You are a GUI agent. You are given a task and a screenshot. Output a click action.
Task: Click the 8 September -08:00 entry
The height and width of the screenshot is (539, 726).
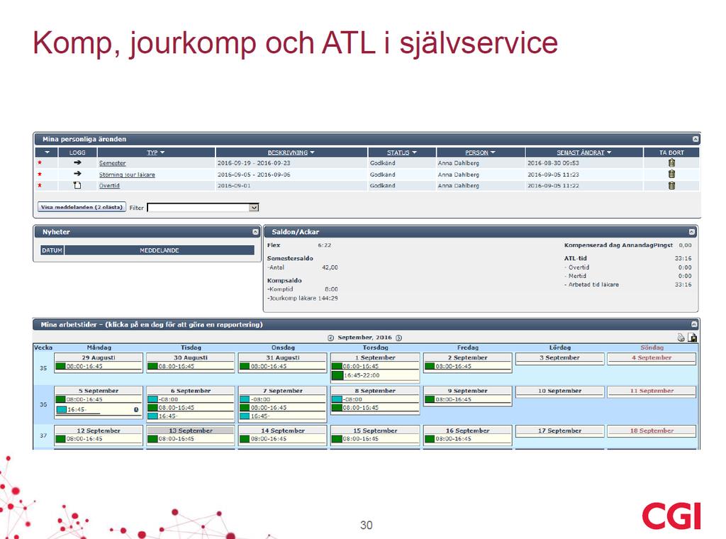(375, 399)
